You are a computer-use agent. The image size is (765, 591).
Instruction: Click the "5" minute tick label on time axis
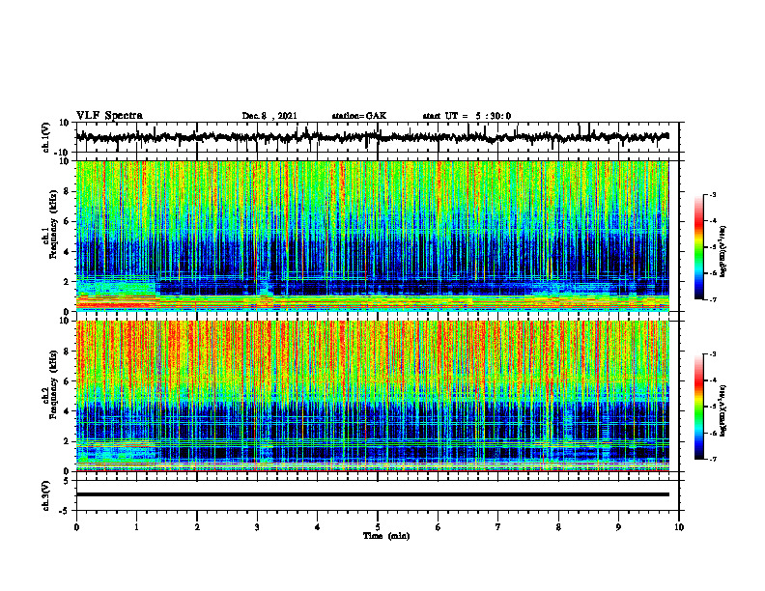pos(378,527)
